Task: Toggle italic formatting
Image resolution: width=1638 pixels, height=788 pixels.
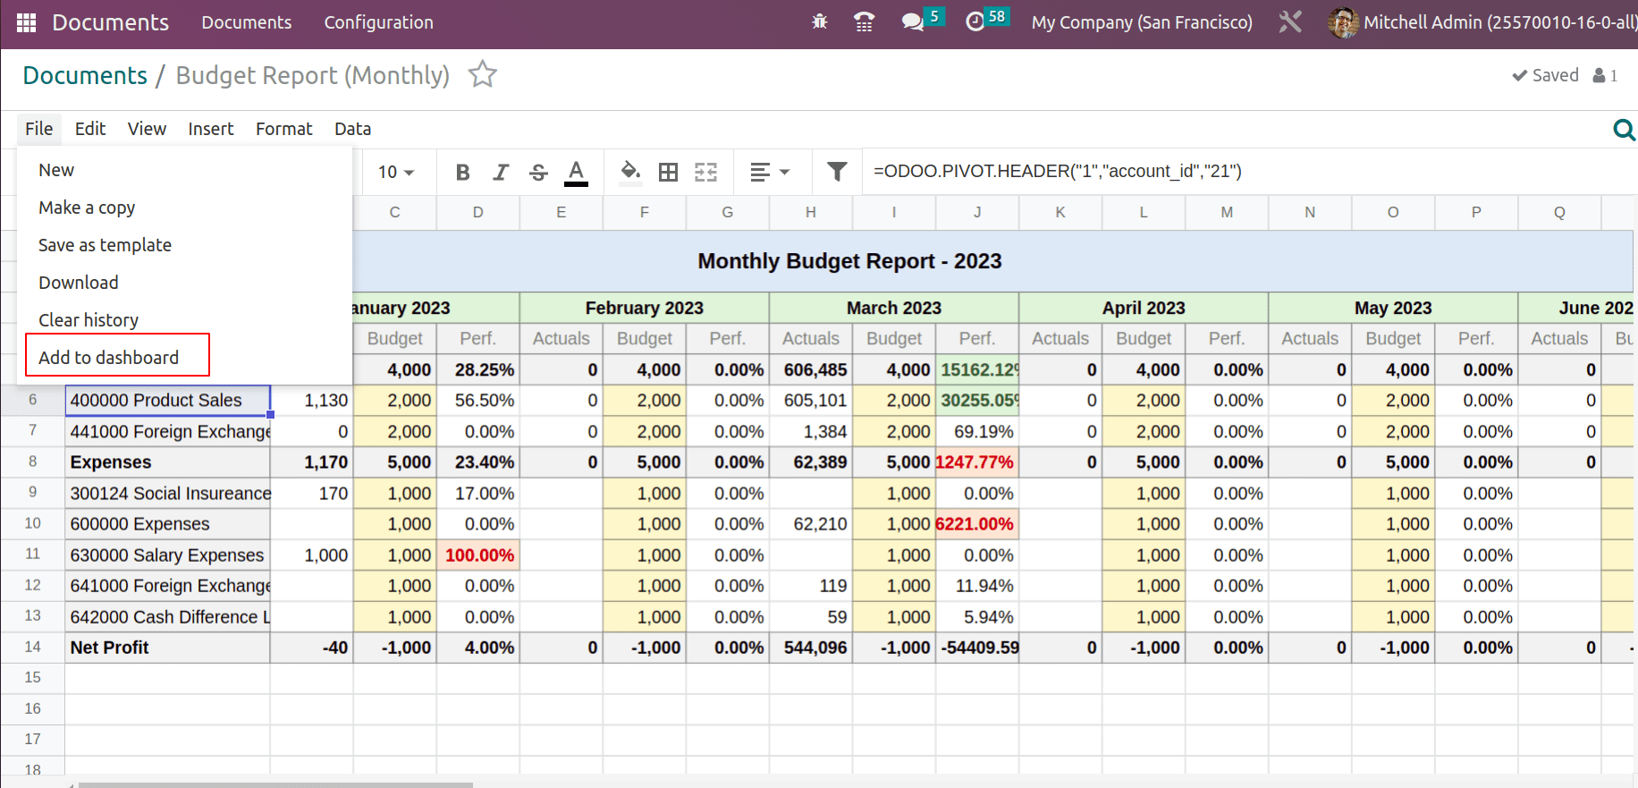Action: pyautogui.click(x=501, y=172)
